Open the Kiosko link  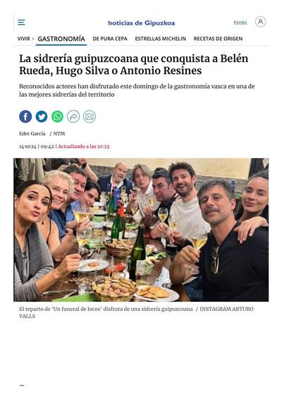click(x=240, y=23)
